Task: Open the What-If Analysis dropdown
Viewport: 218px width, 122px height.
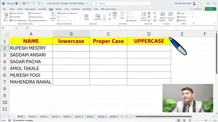Action: pos(163,17)
